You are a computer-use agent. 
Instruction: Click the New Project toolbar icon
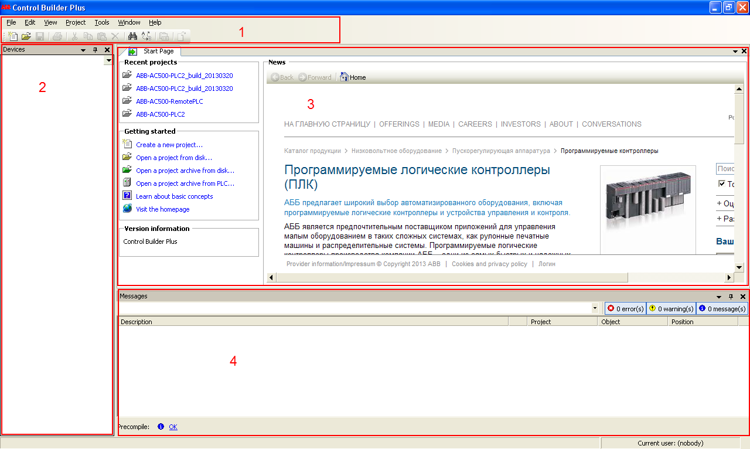coord(13,36)
